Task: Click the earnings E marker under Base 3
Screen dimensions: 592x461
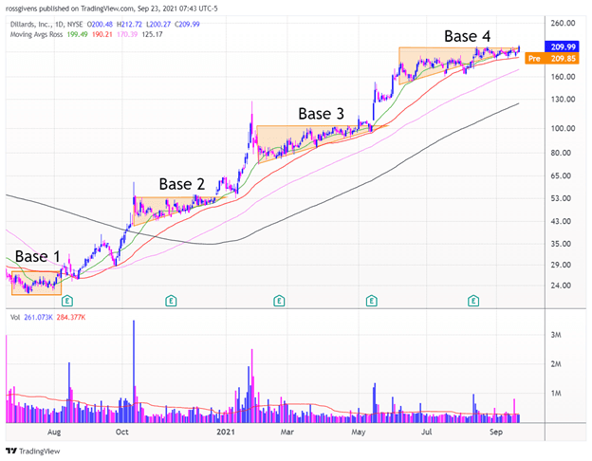Action: click(x=280, y=301)
